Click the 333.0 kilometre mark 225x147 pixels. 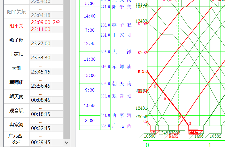coord(105,96)
